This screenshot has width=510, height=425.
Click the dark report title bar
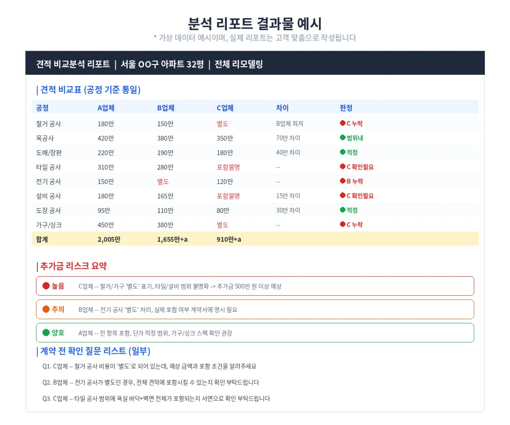(255, 63)
